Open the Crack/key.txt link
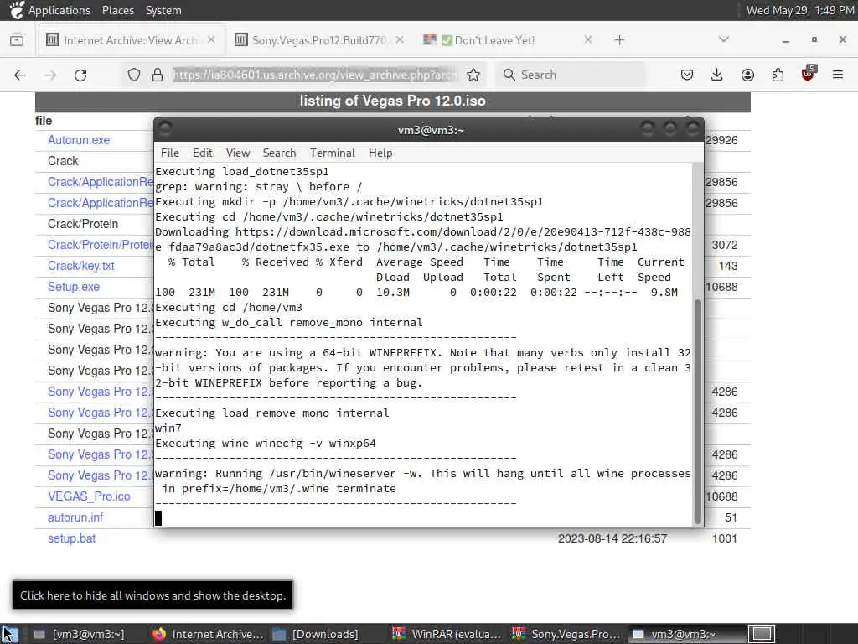 coord(81,266)
